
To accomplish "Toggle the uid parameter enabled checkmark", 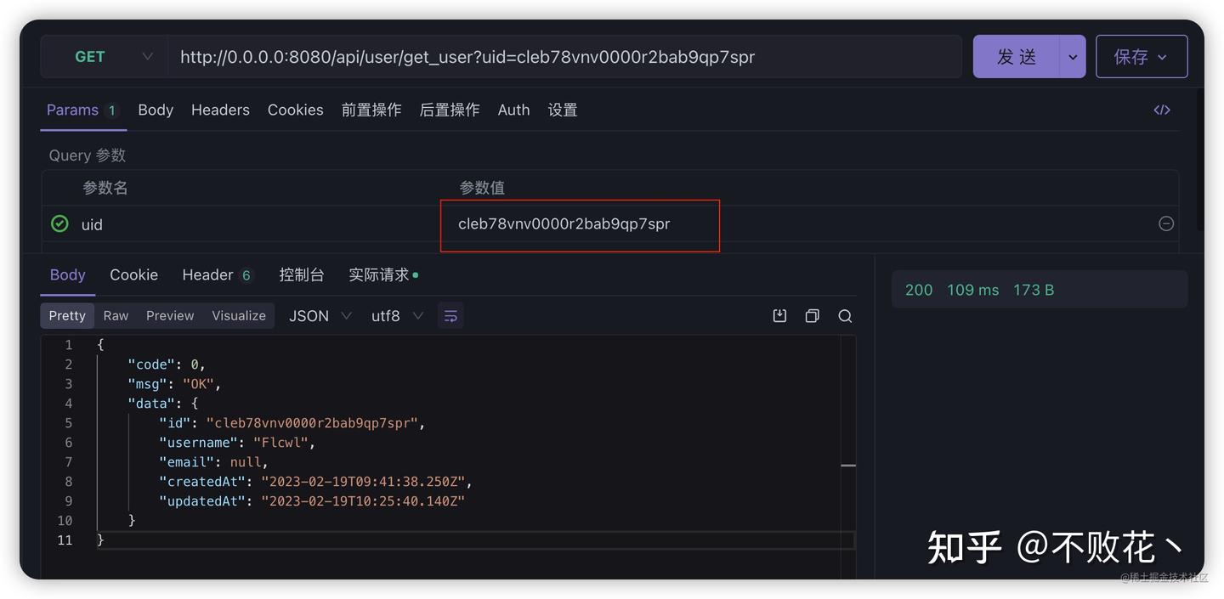I will [x=59, y=223].
